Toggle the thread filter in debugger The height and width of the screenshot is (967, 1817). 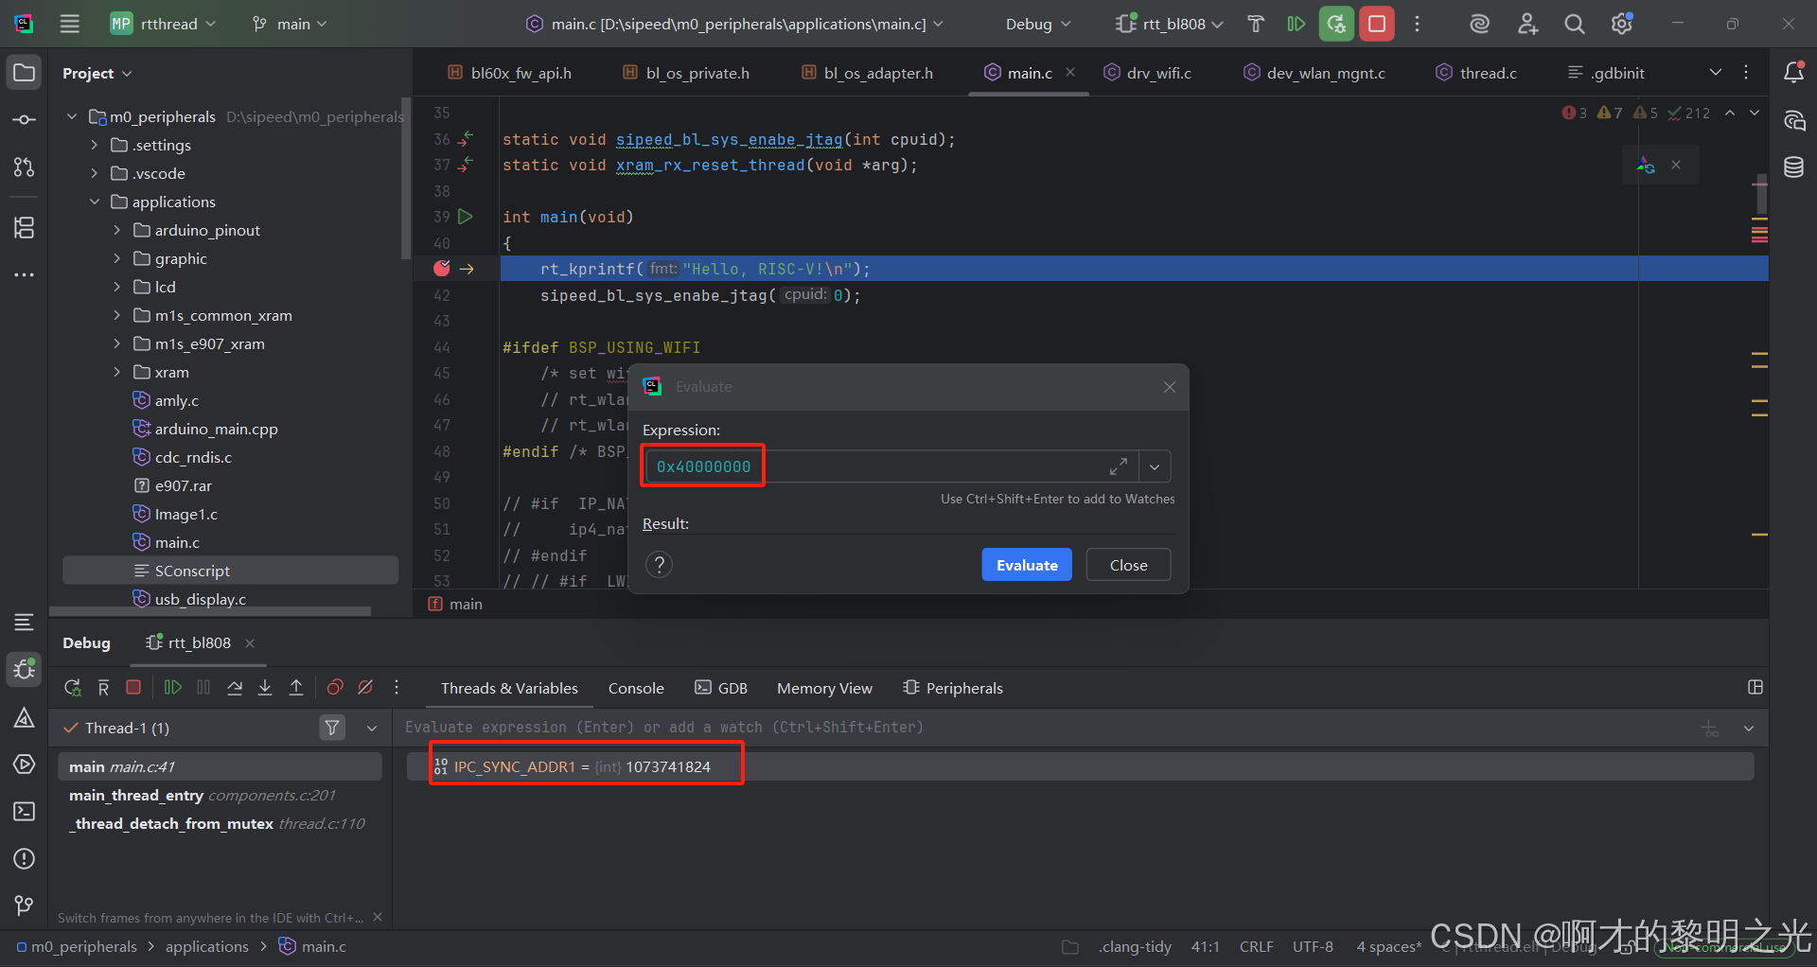(x=332, y=728)
